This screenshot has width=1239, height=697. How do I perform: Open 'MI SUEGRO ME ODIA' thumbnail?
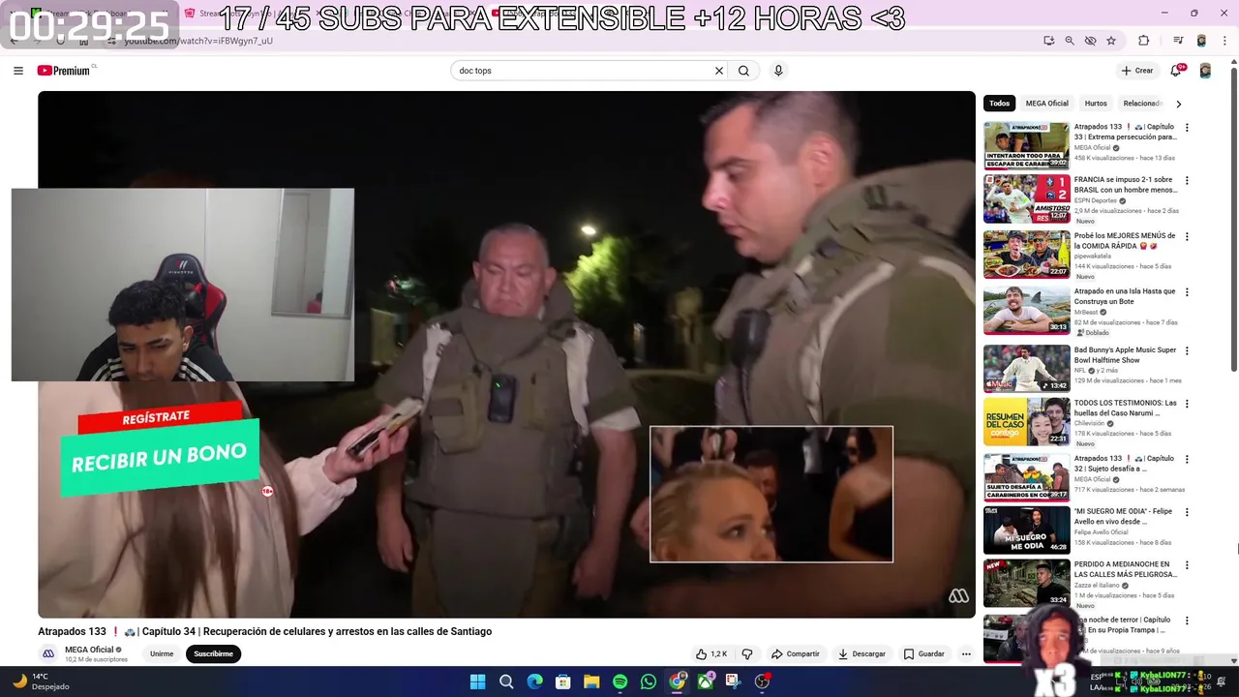pyautogui.click(x=1026, y=530)
